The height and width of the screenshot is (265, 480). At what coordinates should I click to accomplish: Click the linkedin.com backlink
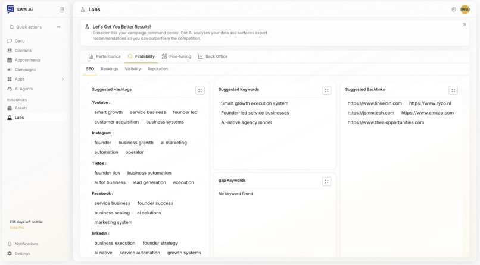[375, 103]
